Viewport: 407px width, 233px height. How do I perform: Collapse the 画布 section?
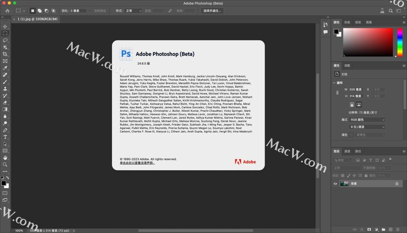click(334, 83)
